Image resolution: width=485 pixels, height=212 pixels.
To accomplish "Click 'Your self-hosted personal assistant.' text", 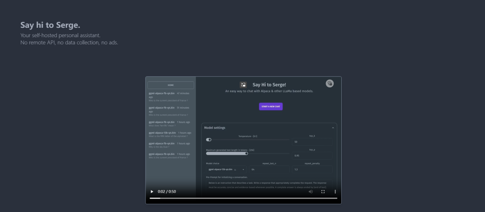I will tap(60, 35).
